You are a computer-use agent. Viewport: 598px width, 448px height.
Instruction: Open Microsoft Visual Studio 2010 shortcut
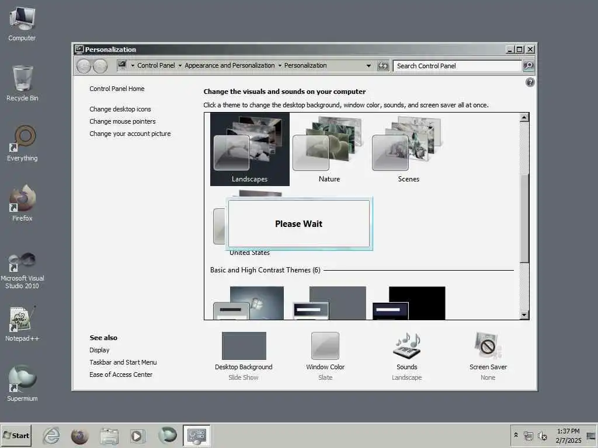click(x=22, y=271)
